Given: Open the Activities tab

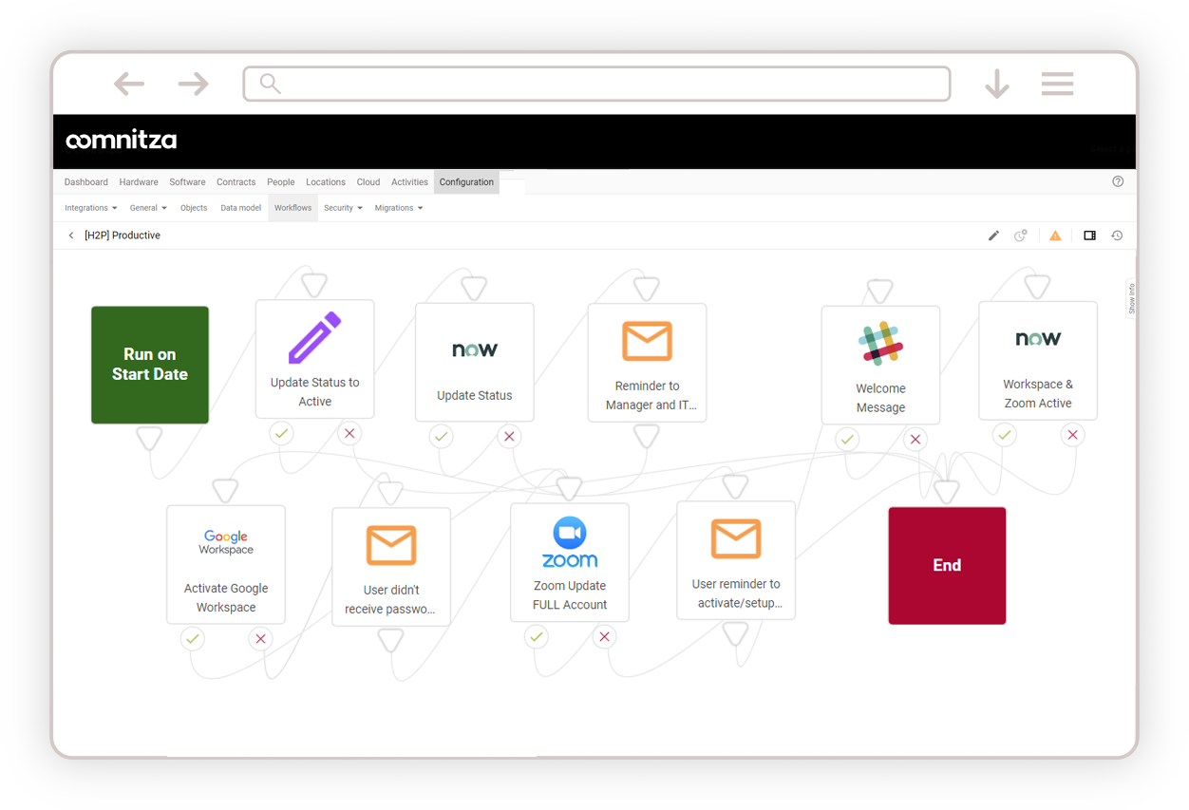Looking at the screenshot, I should (409, 182).
